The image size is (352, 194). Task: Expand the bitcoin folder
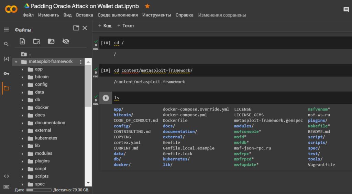coord(22,77)
